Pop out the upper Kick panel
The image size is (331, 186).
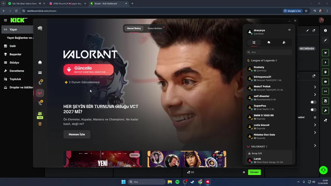coord(314,30)
